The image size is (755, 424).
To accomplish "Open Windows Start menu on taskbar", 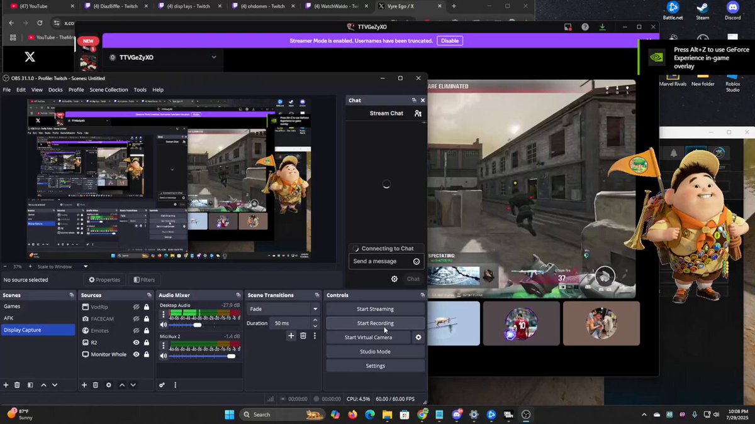I will pyautogui.click(x=229, y=415).
